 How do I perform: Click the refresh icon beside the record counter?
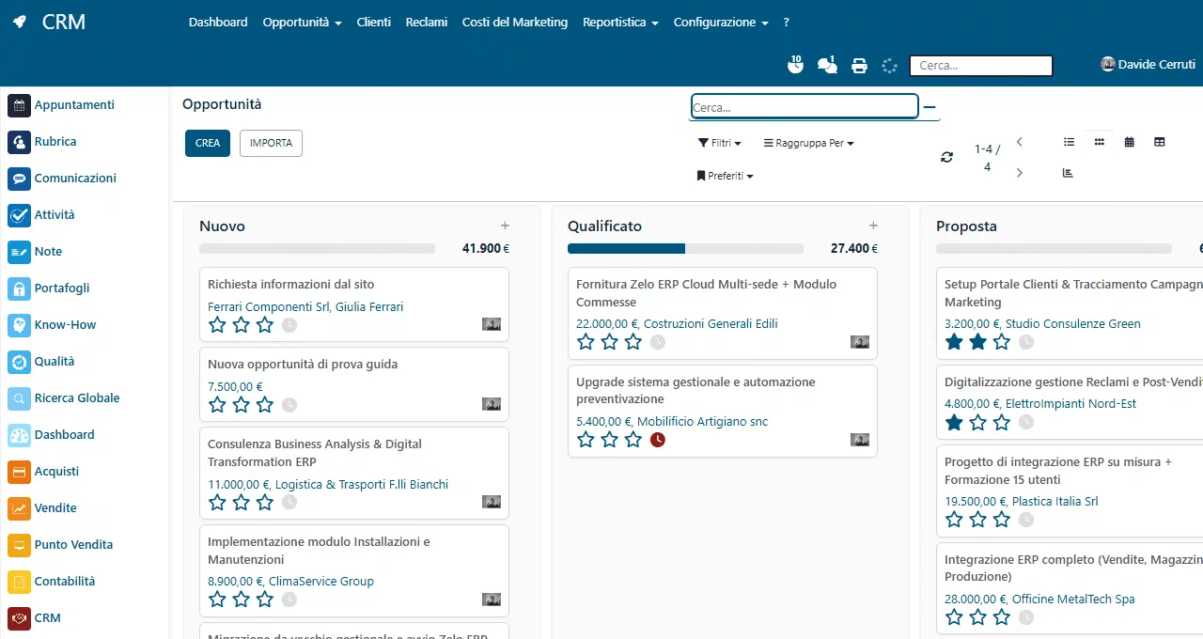pos(946,158)
